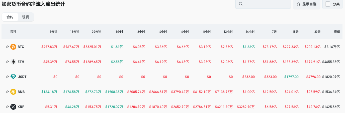Open the BTC coin name link
Image resolution: width=345 pixels, height=113 pixels.
21,47
